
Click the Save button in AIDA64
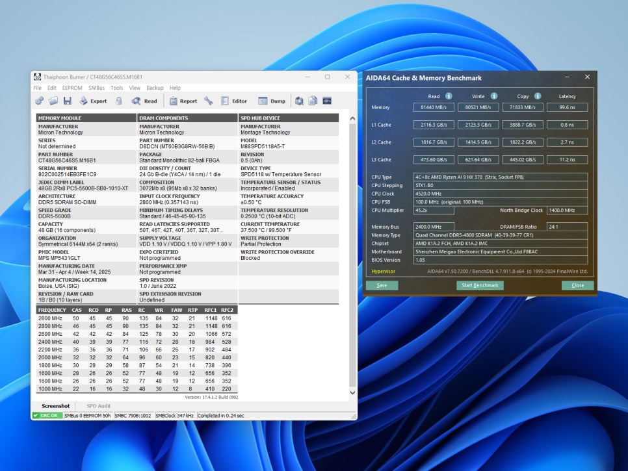[382, 285]
